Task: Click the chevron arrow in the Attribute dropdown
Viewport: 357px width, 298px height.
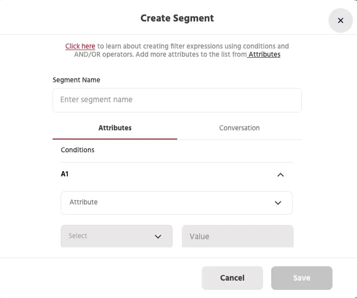Action: click(278, 203)
